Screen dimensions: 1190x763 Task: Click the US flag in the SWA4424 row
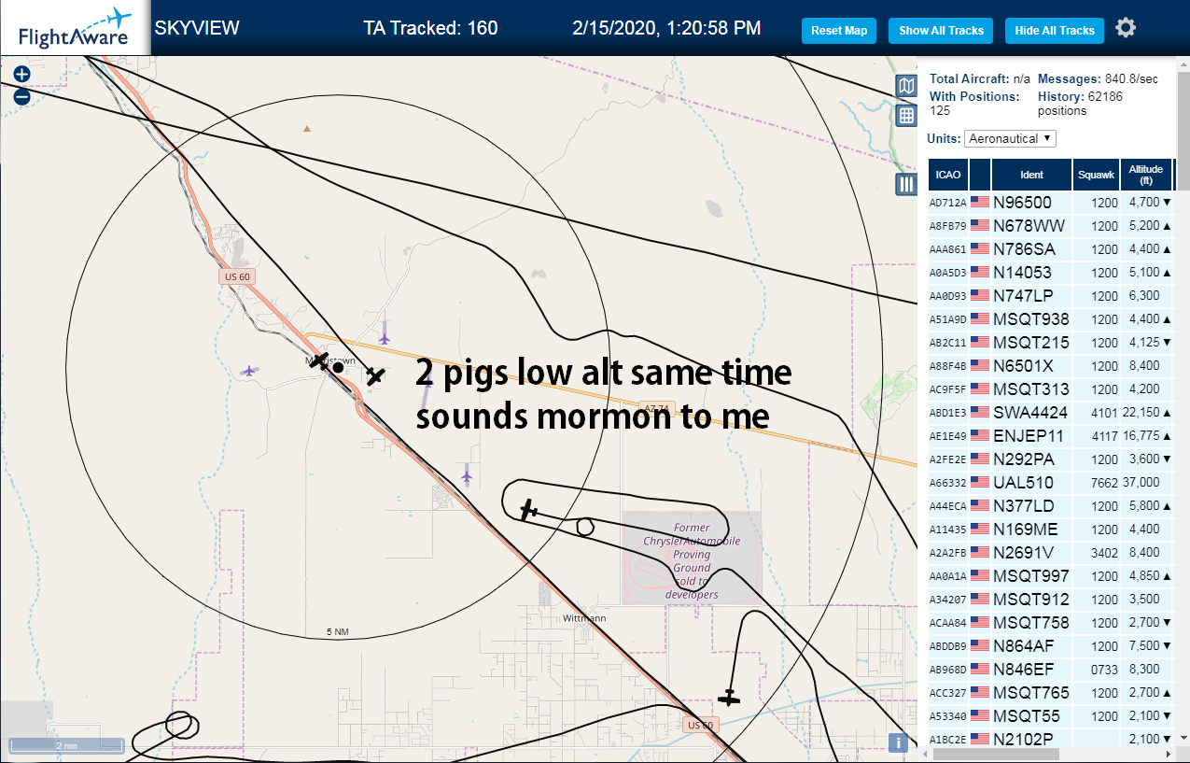point(980,412)
